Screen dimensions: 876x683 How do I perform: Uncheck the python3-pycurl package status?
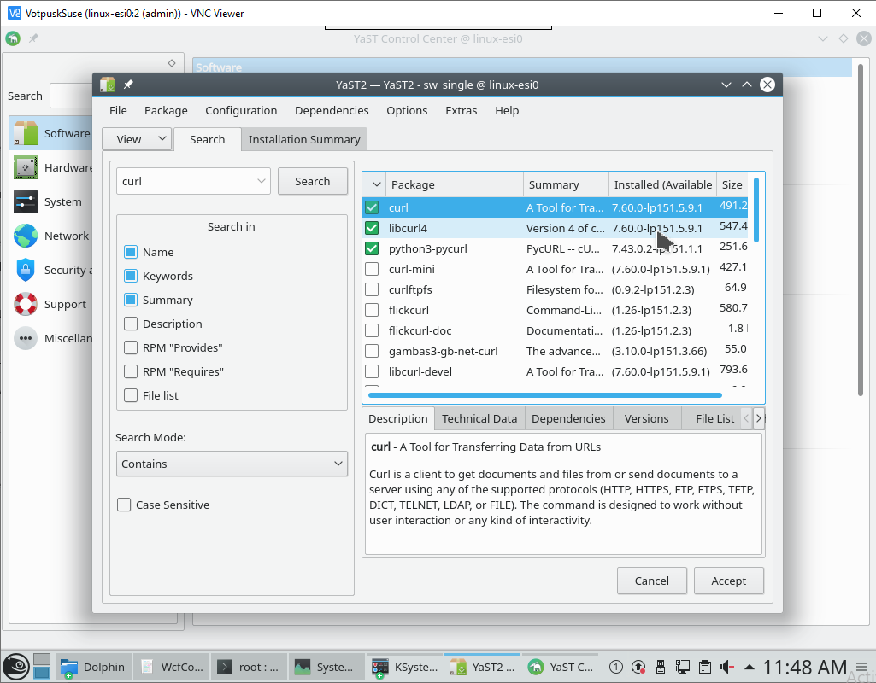(x=372, y=248)
